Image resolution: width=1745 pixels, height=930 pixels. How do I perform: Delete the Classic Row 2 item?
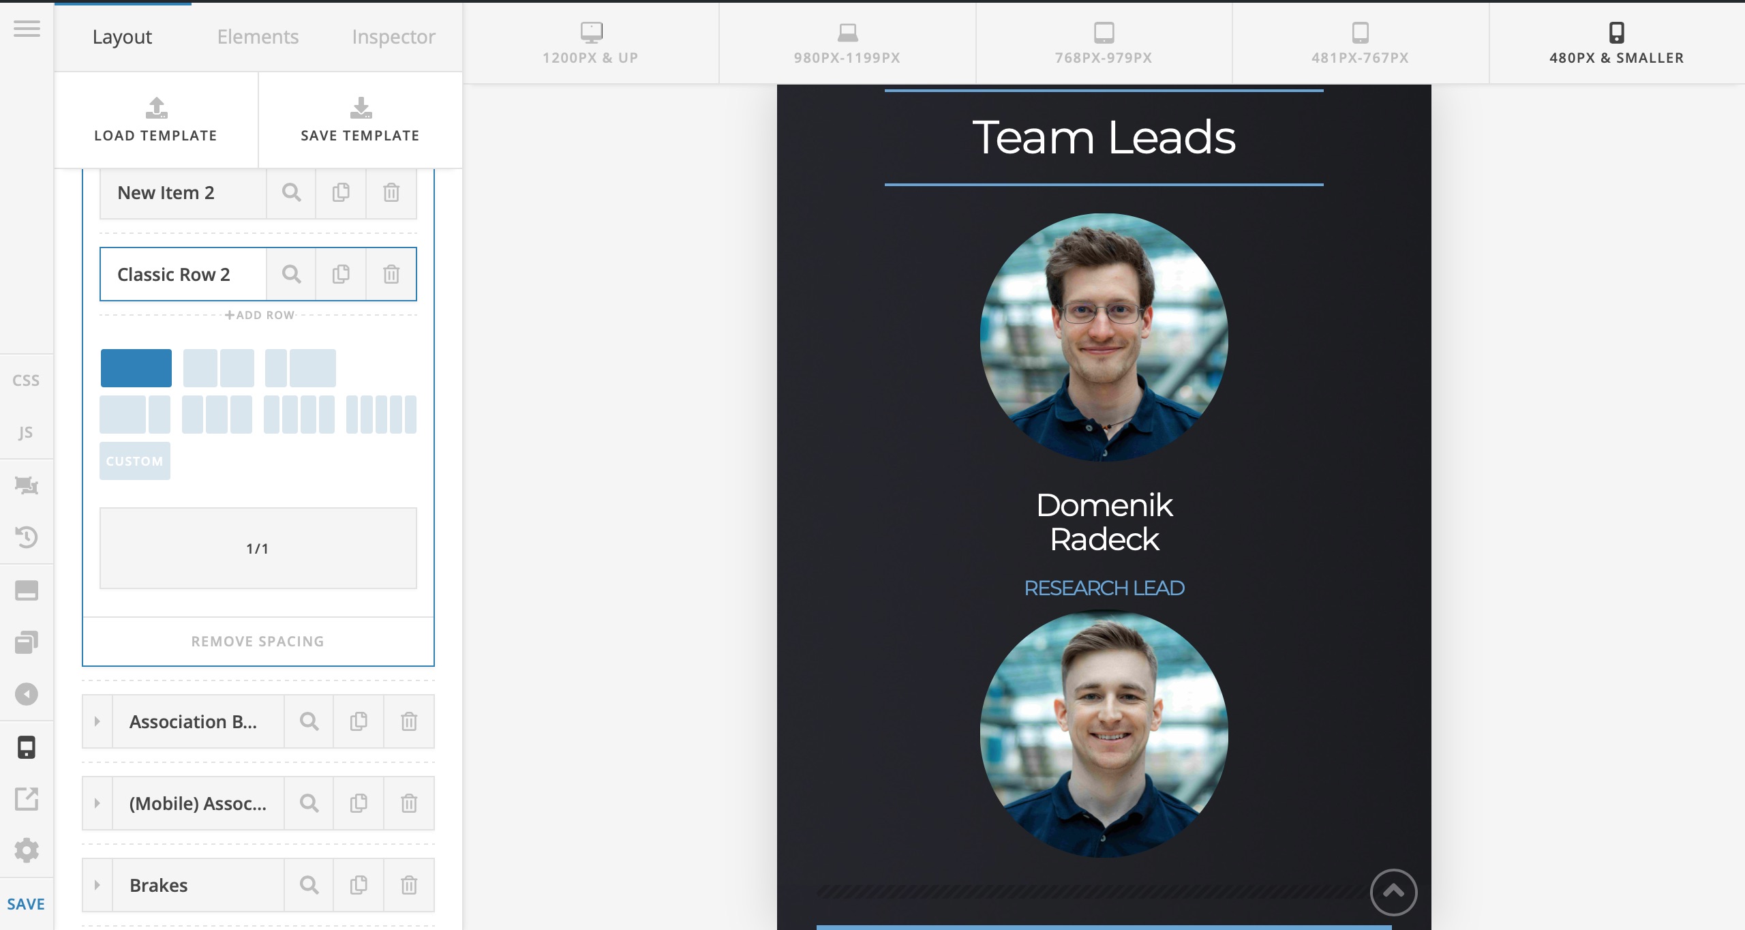(391, 274)
